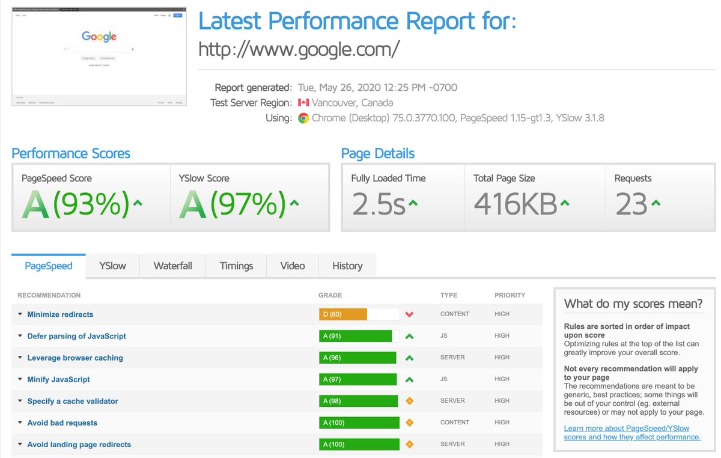Open the Avoid landing page redirects link

click(79, 444)
